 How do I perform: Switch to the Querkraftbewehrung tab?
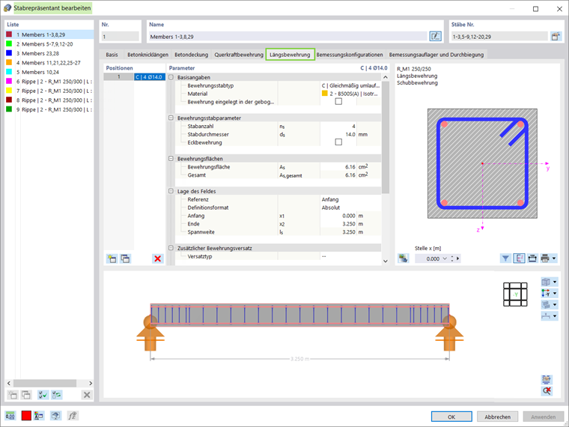coord(238,55)
